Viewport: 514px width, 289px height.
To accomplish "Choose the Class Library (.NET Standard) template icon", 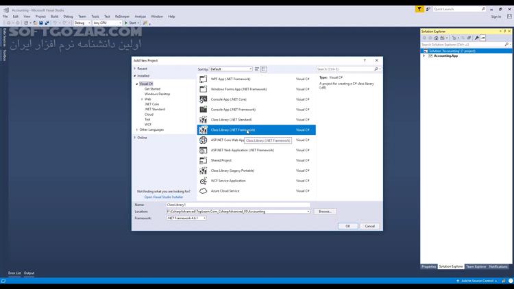I will (204, 120).
